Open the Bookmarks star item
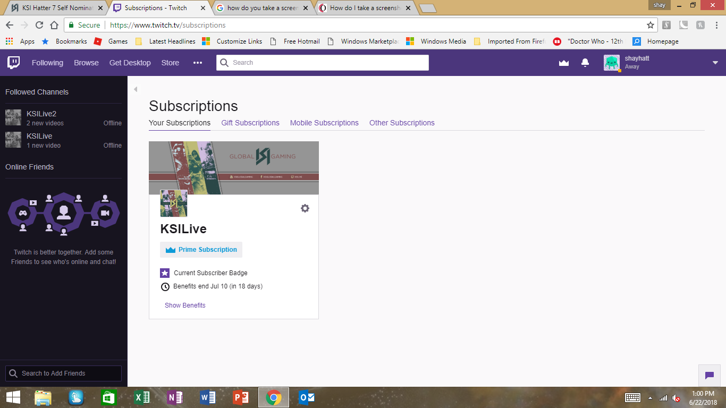Screen dimensions: 726x408 [64, 41]
